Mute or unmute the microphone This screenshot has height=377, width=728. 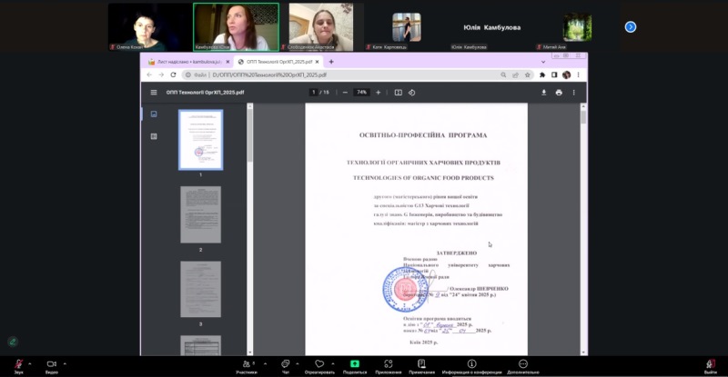(x=18, y=365)
